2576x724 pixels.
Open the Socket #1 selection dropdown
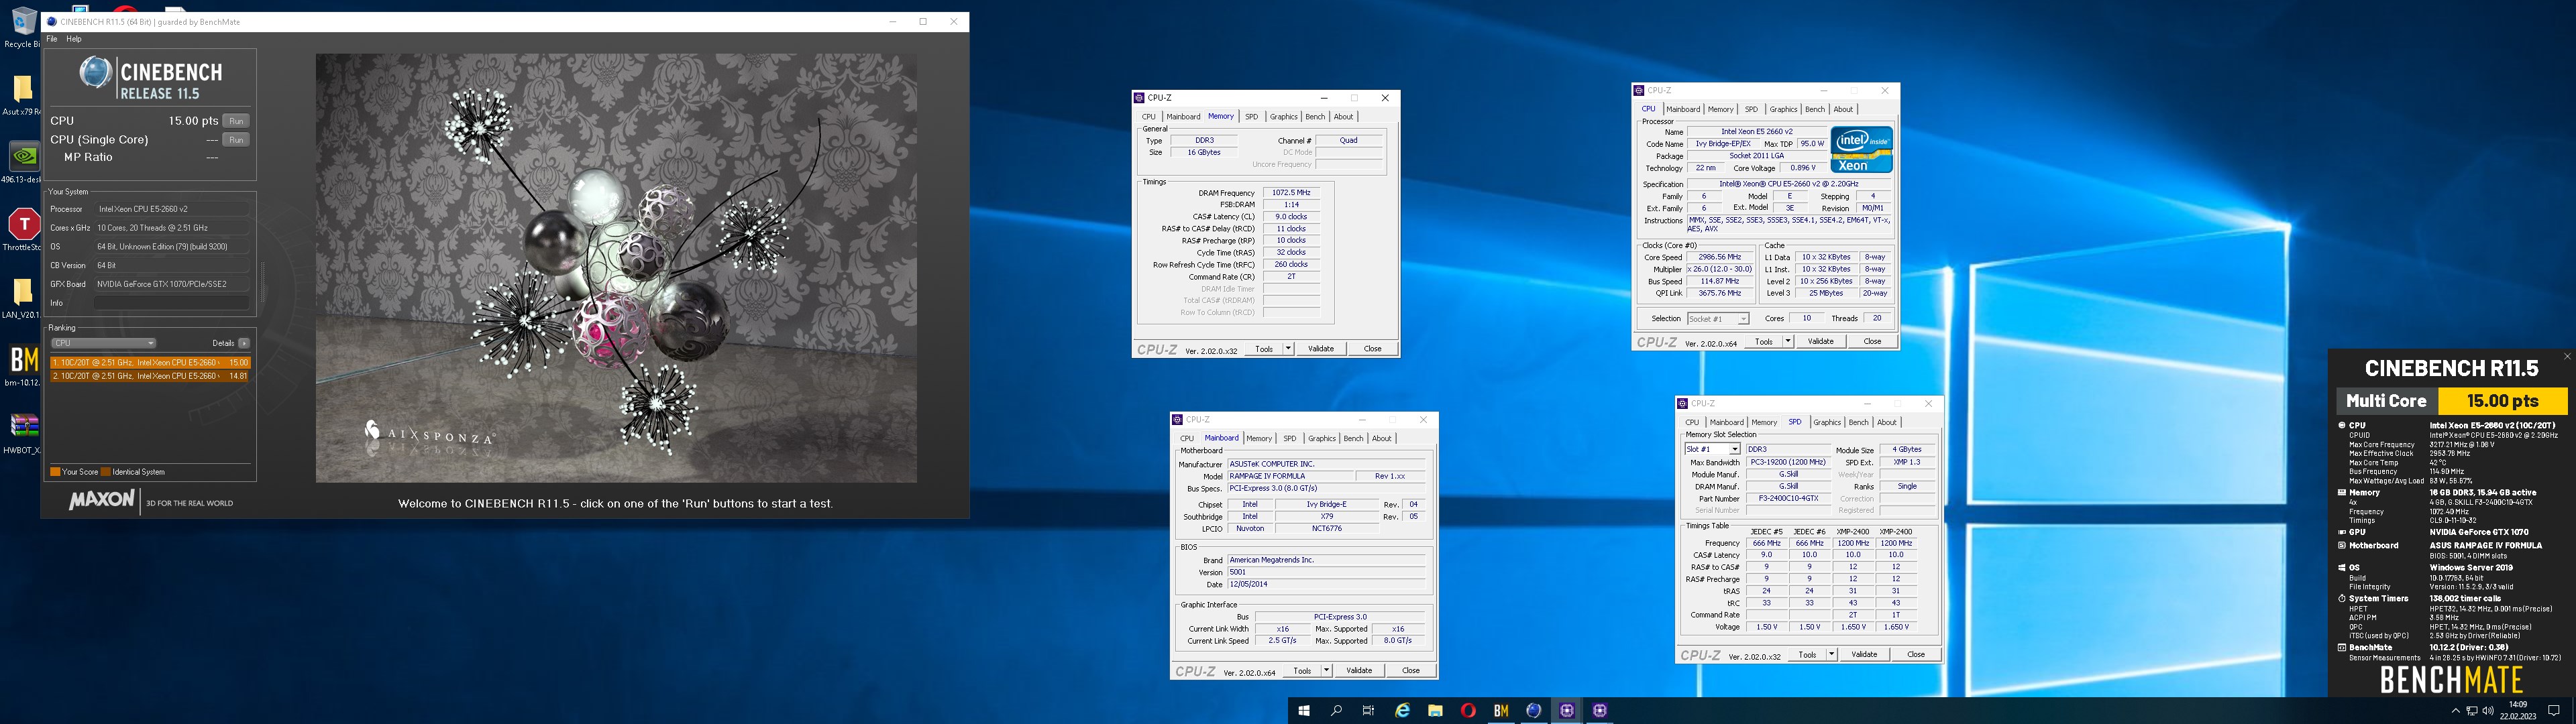click(x=1718, y=319)
